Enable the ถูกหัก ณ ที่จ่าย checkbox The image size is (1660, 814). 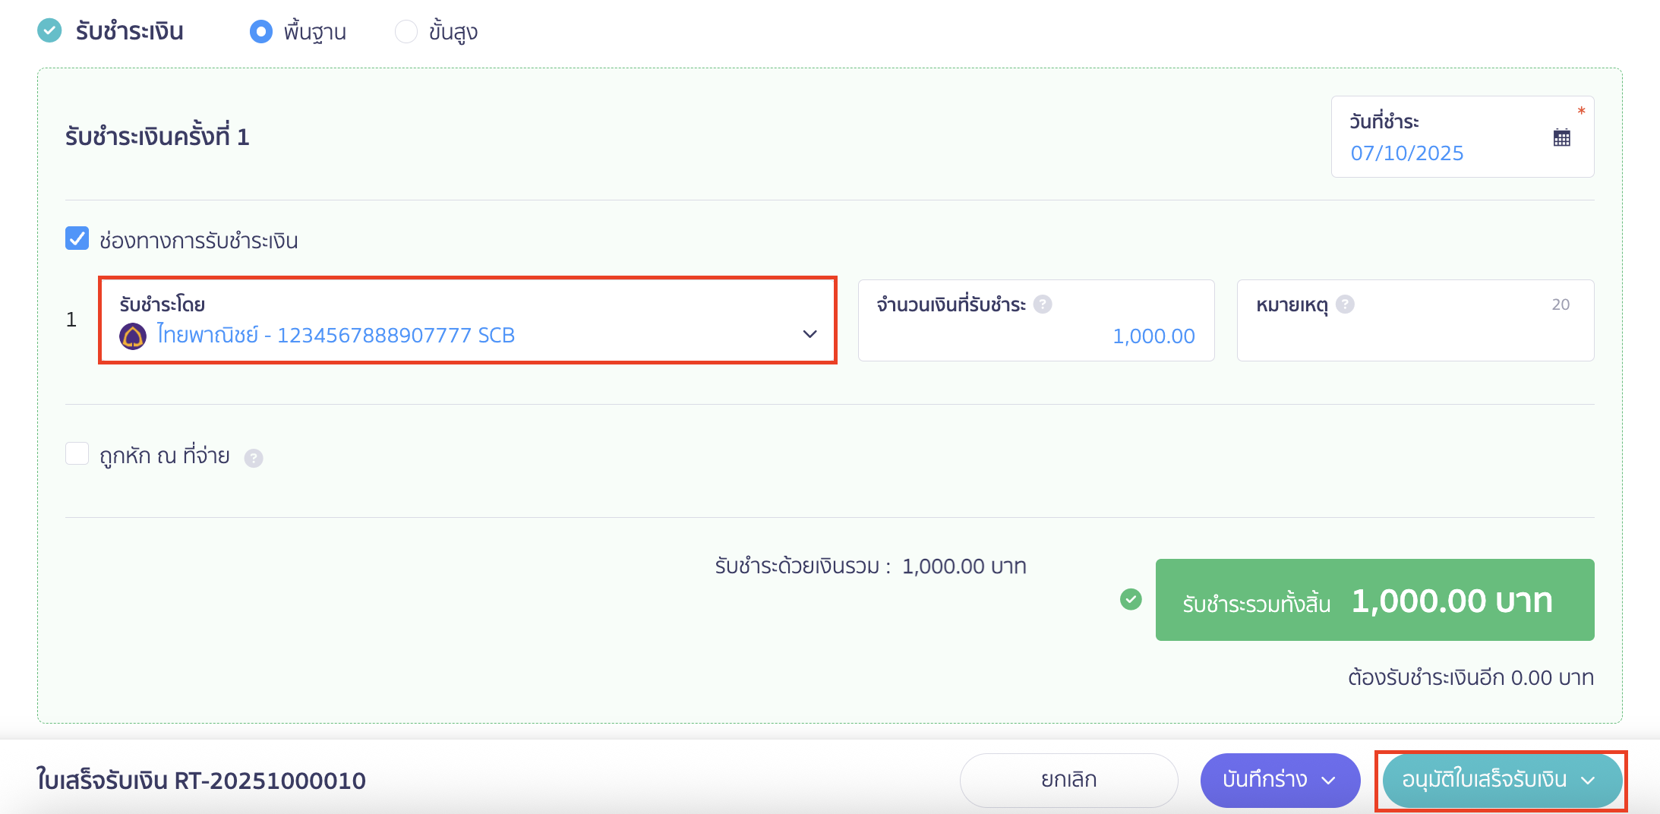pos(77,453)
